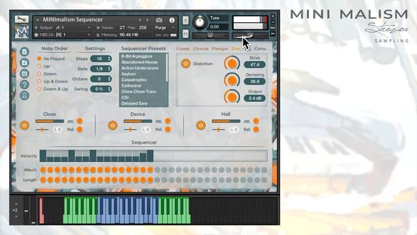Screen dimensions: 417x235
Task: Click the Decca mic Rel. knob
Action: point(168,129)
